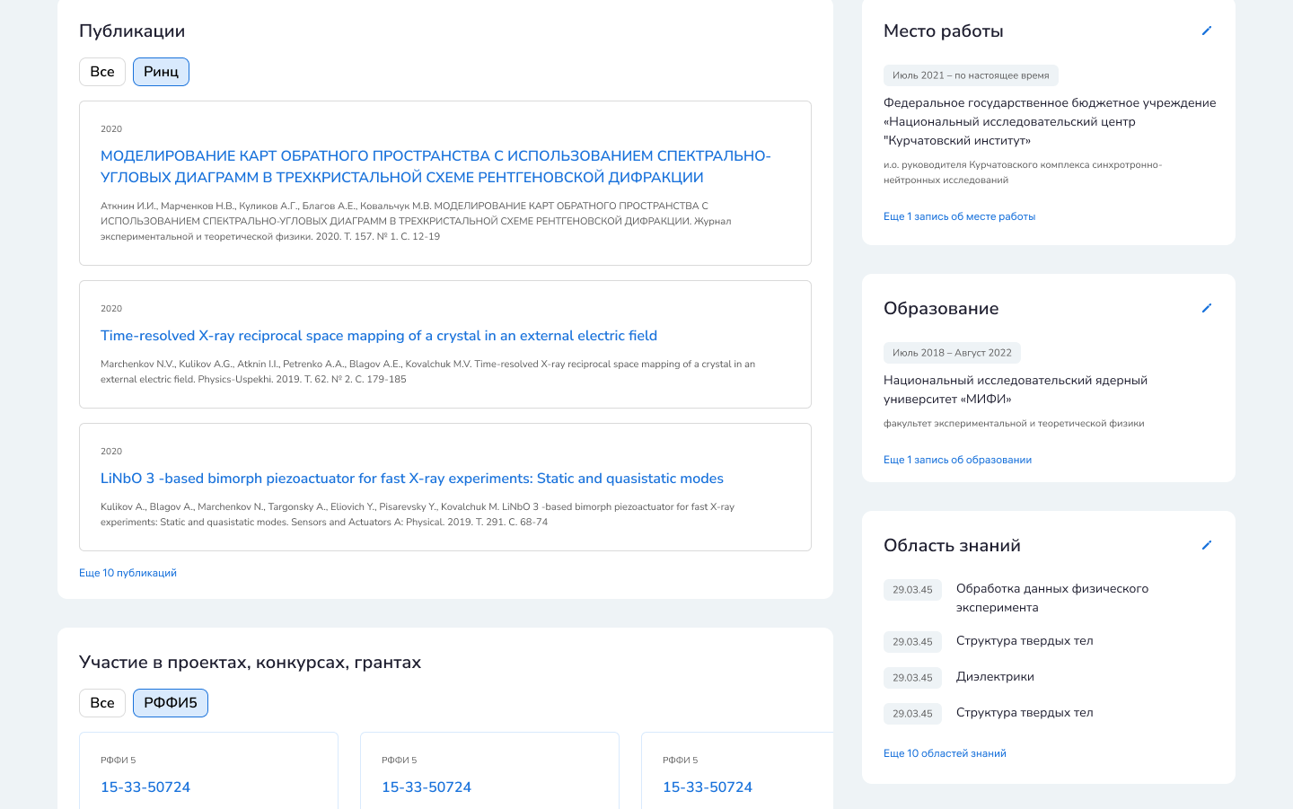Open Time-resolved X-ray reciprocal space mapping article
The height and width of the screenshot is (809, 1293).
pyautogui.click(x=379, y=336)
